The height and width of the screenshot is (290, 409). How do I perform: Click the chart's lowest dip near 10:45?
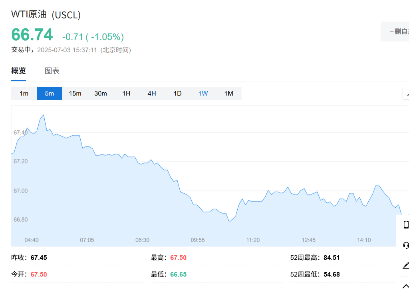pyautogui.click(x=229, y=222)
